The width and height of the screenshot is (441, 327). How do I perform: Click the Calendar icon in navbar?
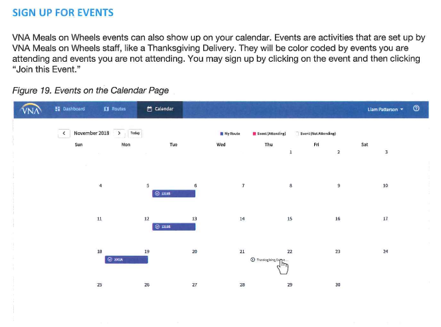[x=149, y=109]
